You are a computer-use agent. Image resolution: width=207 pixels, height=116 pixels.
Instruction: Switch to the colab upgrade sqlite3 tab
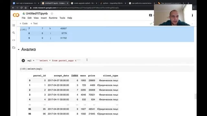coord(84,3)
